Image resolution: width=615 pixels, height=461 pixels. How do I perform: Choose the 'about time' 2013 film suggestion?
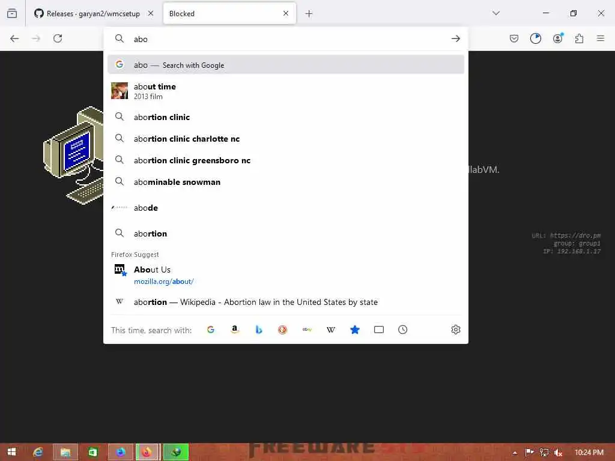point(285,91)
